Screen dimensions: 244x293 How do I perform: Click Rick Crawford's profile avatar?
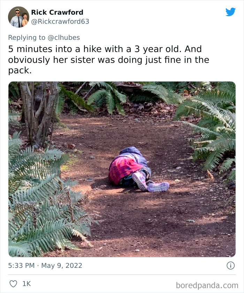coord(17,16)
